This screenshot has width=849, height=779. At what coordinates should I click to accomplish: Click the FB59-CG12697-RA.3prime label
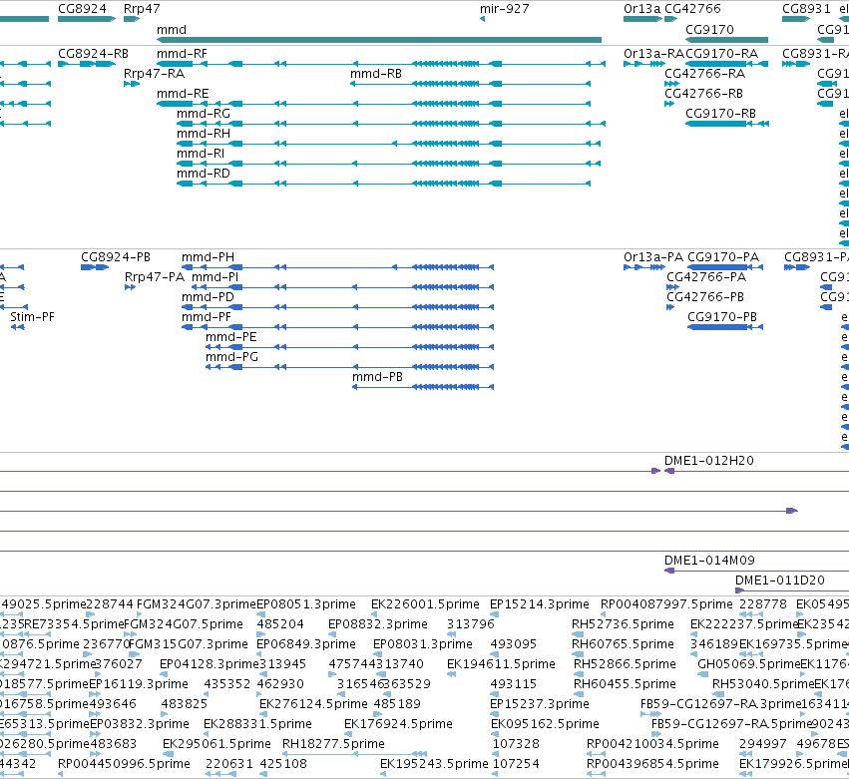(720, 704)
